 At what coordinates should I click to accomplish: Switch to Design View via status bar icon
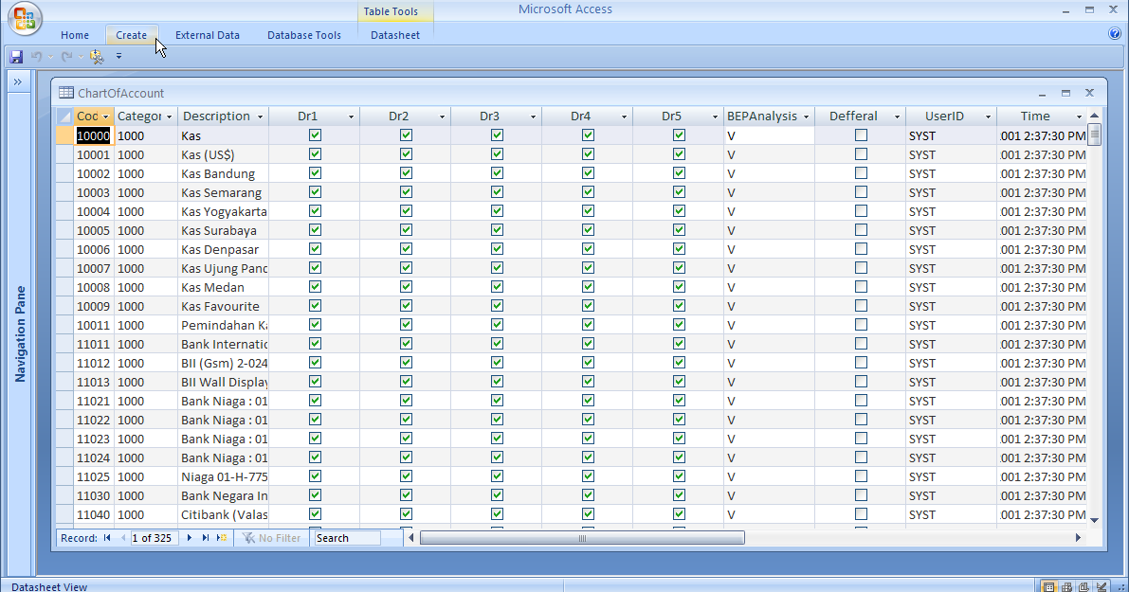pyautogui.click(x=1100, y=586)
